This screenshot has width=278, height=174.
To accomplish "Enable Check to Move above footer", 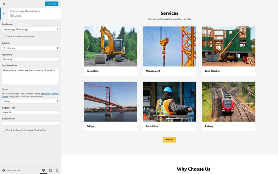I will [3, 36].
